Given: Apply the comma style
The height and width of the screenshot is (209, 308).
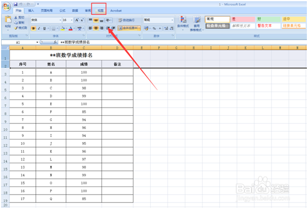Looking at the screenshot, I should [x=160, y=29].
